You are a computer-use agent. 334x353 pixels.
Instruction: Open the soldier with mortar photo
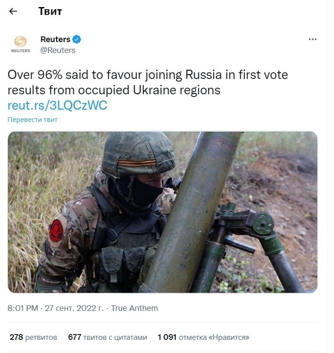(162, 212)
